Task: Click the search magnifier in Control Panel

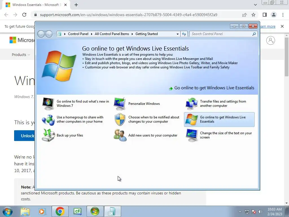Action: pyautogui.click(x=254, y=34)
